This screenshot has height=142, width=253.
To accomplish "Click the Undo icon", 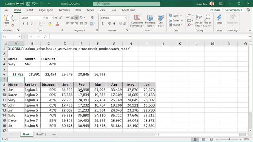I will click(34, 4).
